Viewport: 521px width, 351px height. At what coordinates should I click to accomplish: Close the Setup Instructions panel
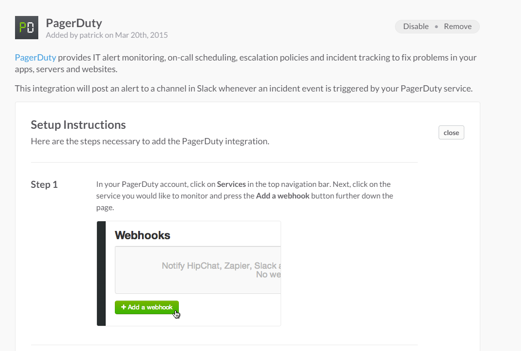click(451, 133)
